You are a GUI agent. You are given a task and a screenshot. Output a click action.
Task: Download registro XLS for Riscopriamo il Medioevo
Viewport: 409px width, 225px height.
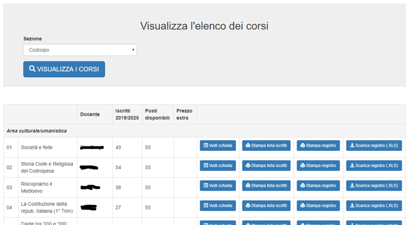tap(374, 186)
